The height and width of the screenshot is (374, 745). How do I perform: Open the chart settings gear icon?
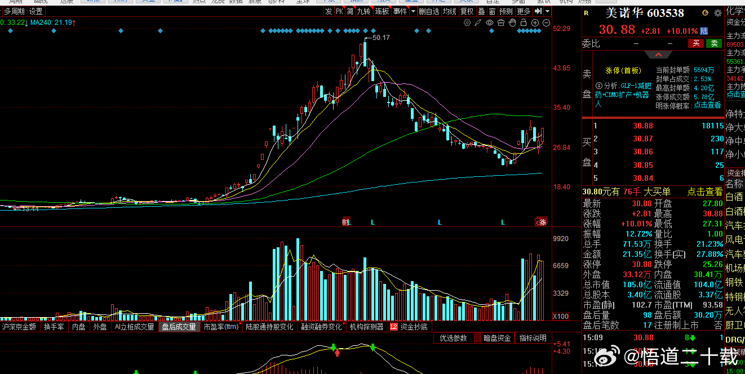click(467, 23)
